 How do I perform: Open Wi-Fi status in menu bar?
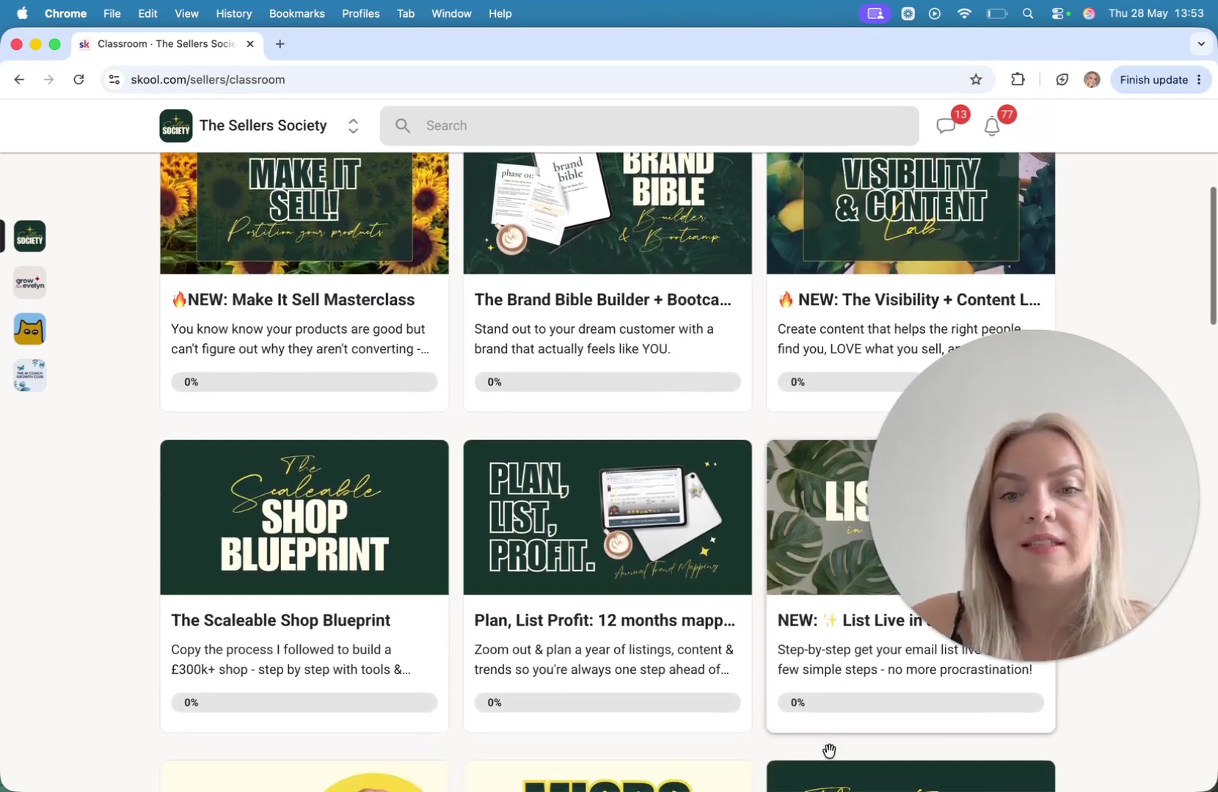964,13
